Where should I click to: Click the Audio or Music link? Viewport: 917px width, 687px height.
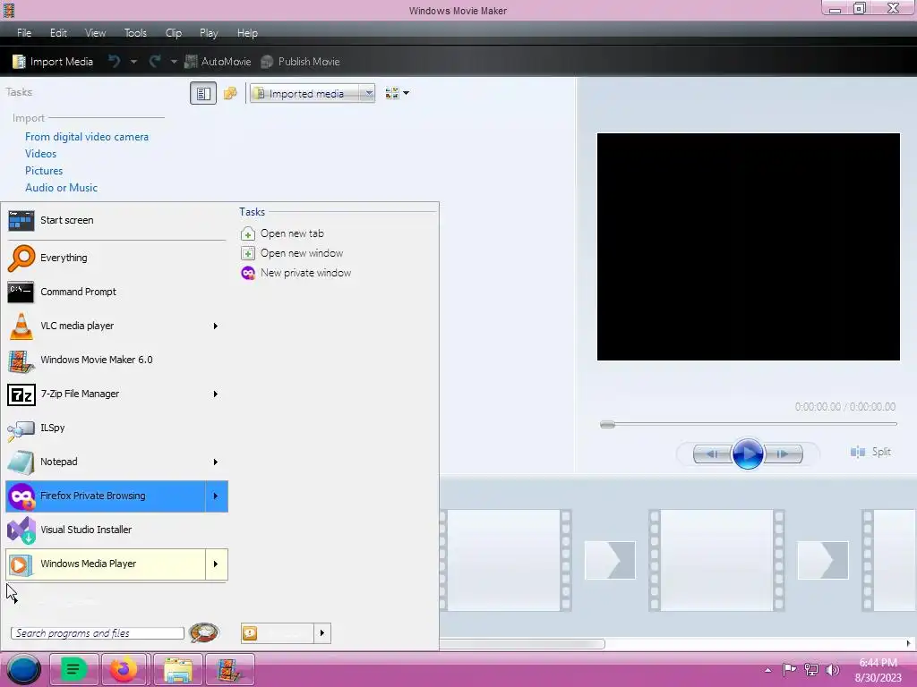coord(61,188)
